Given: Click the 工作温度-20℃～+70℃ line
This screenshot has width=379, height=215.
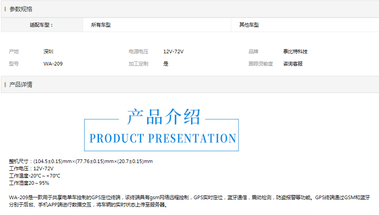Looking at the screenshot, I should pyautogui.click(x=35, y=176).
